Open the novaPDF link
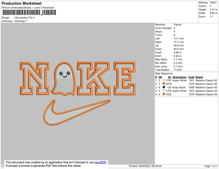 (x=100, y=162)
